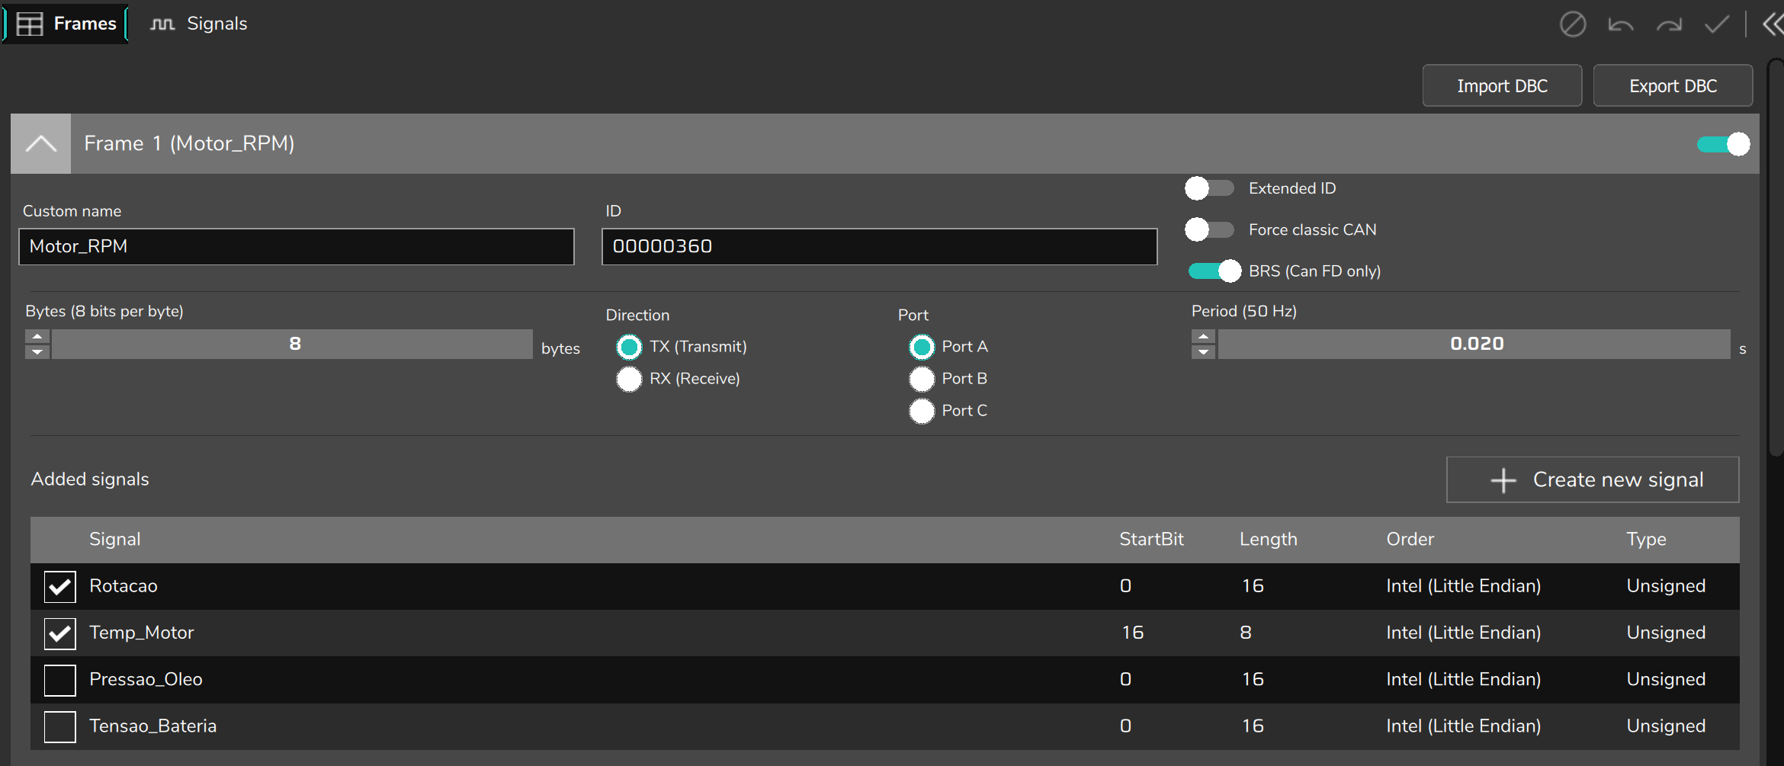Click the period value 0.020 field
Screen dimensions: 1784x766
click(1474, 344)
